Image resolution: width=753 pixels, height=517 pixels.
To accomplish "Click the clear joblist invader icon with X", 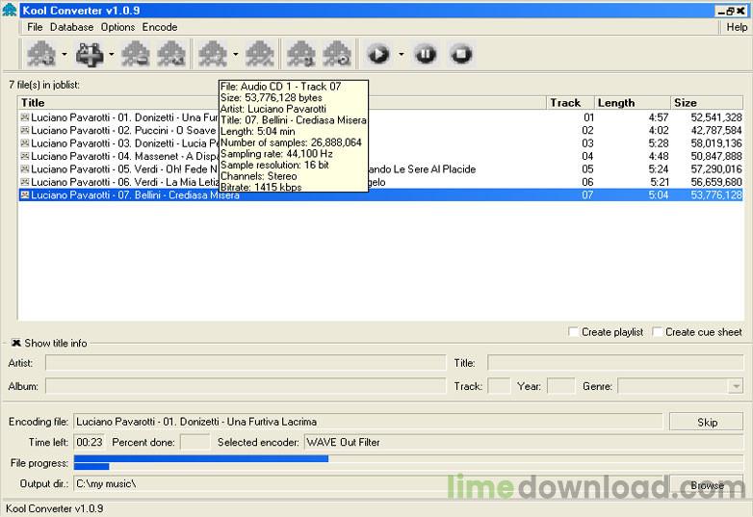I will [x=171, y=54].
